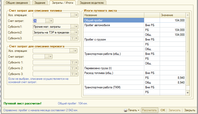
Task: Click type selector T for fuel Субконто3
Action: point(72,38)
